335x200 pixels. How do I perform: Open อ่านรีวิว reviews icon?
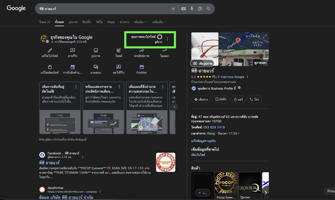73,50
